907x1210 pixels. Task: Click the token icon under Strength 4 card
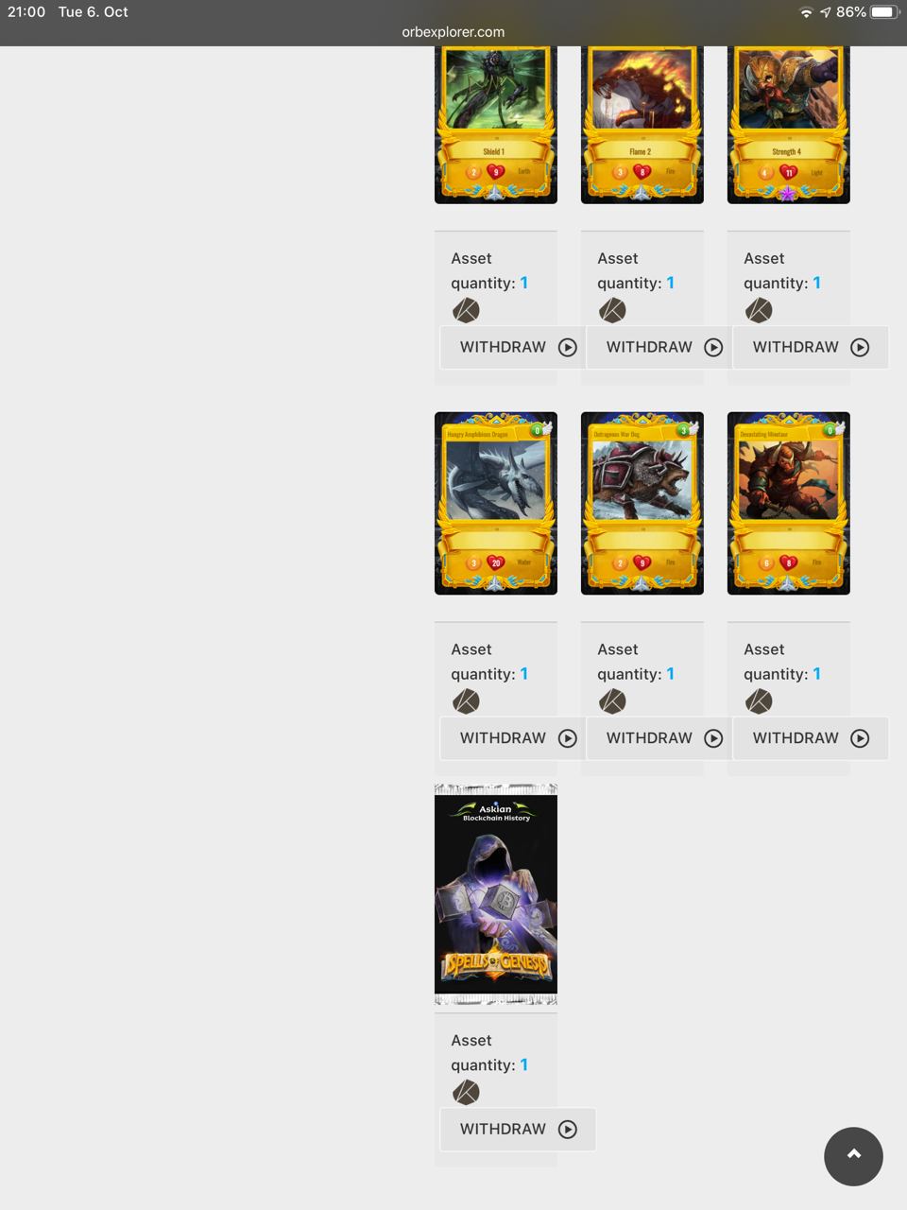tap(759, 310)
